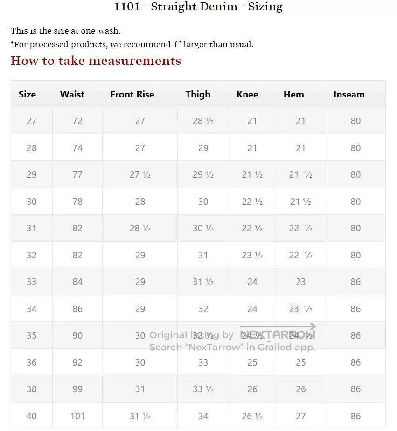Screen dimensions: 397x431
Task: Select the Size column header
Action: 27,94
